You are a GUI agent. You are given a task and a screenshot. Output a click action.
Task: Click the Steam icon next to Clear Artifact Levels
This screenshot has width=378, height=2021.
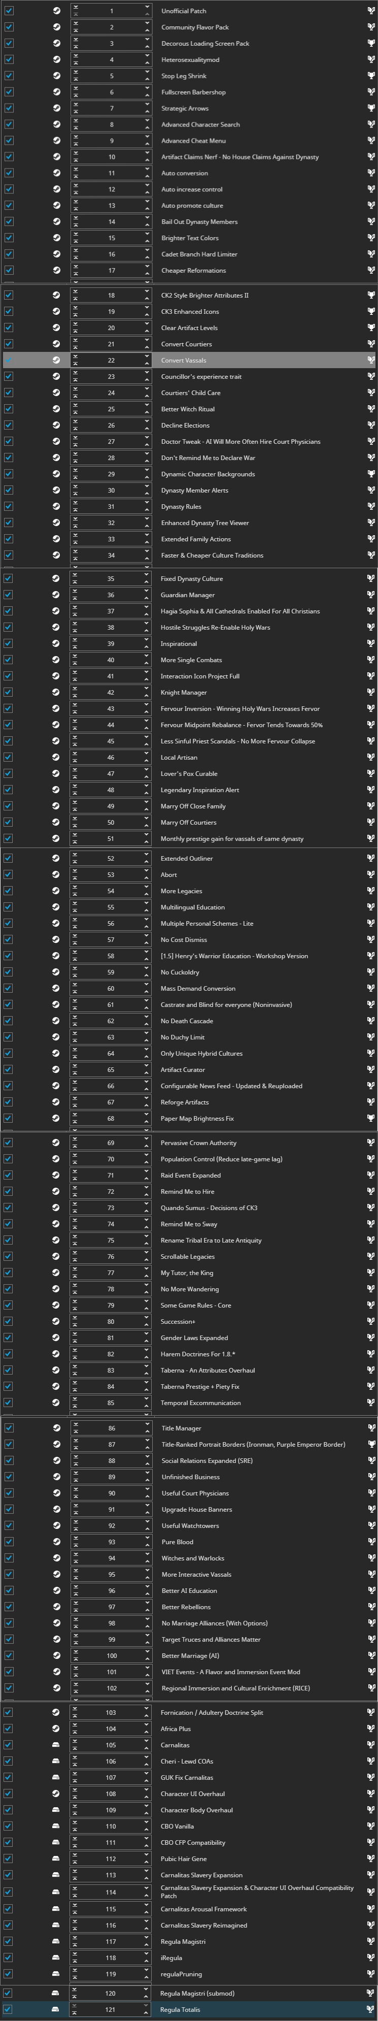click(56, 328)
